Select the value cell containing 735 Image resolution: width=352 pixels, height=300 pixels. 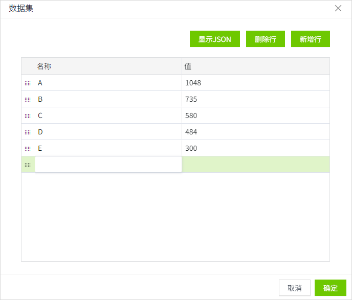pos(256,99)
